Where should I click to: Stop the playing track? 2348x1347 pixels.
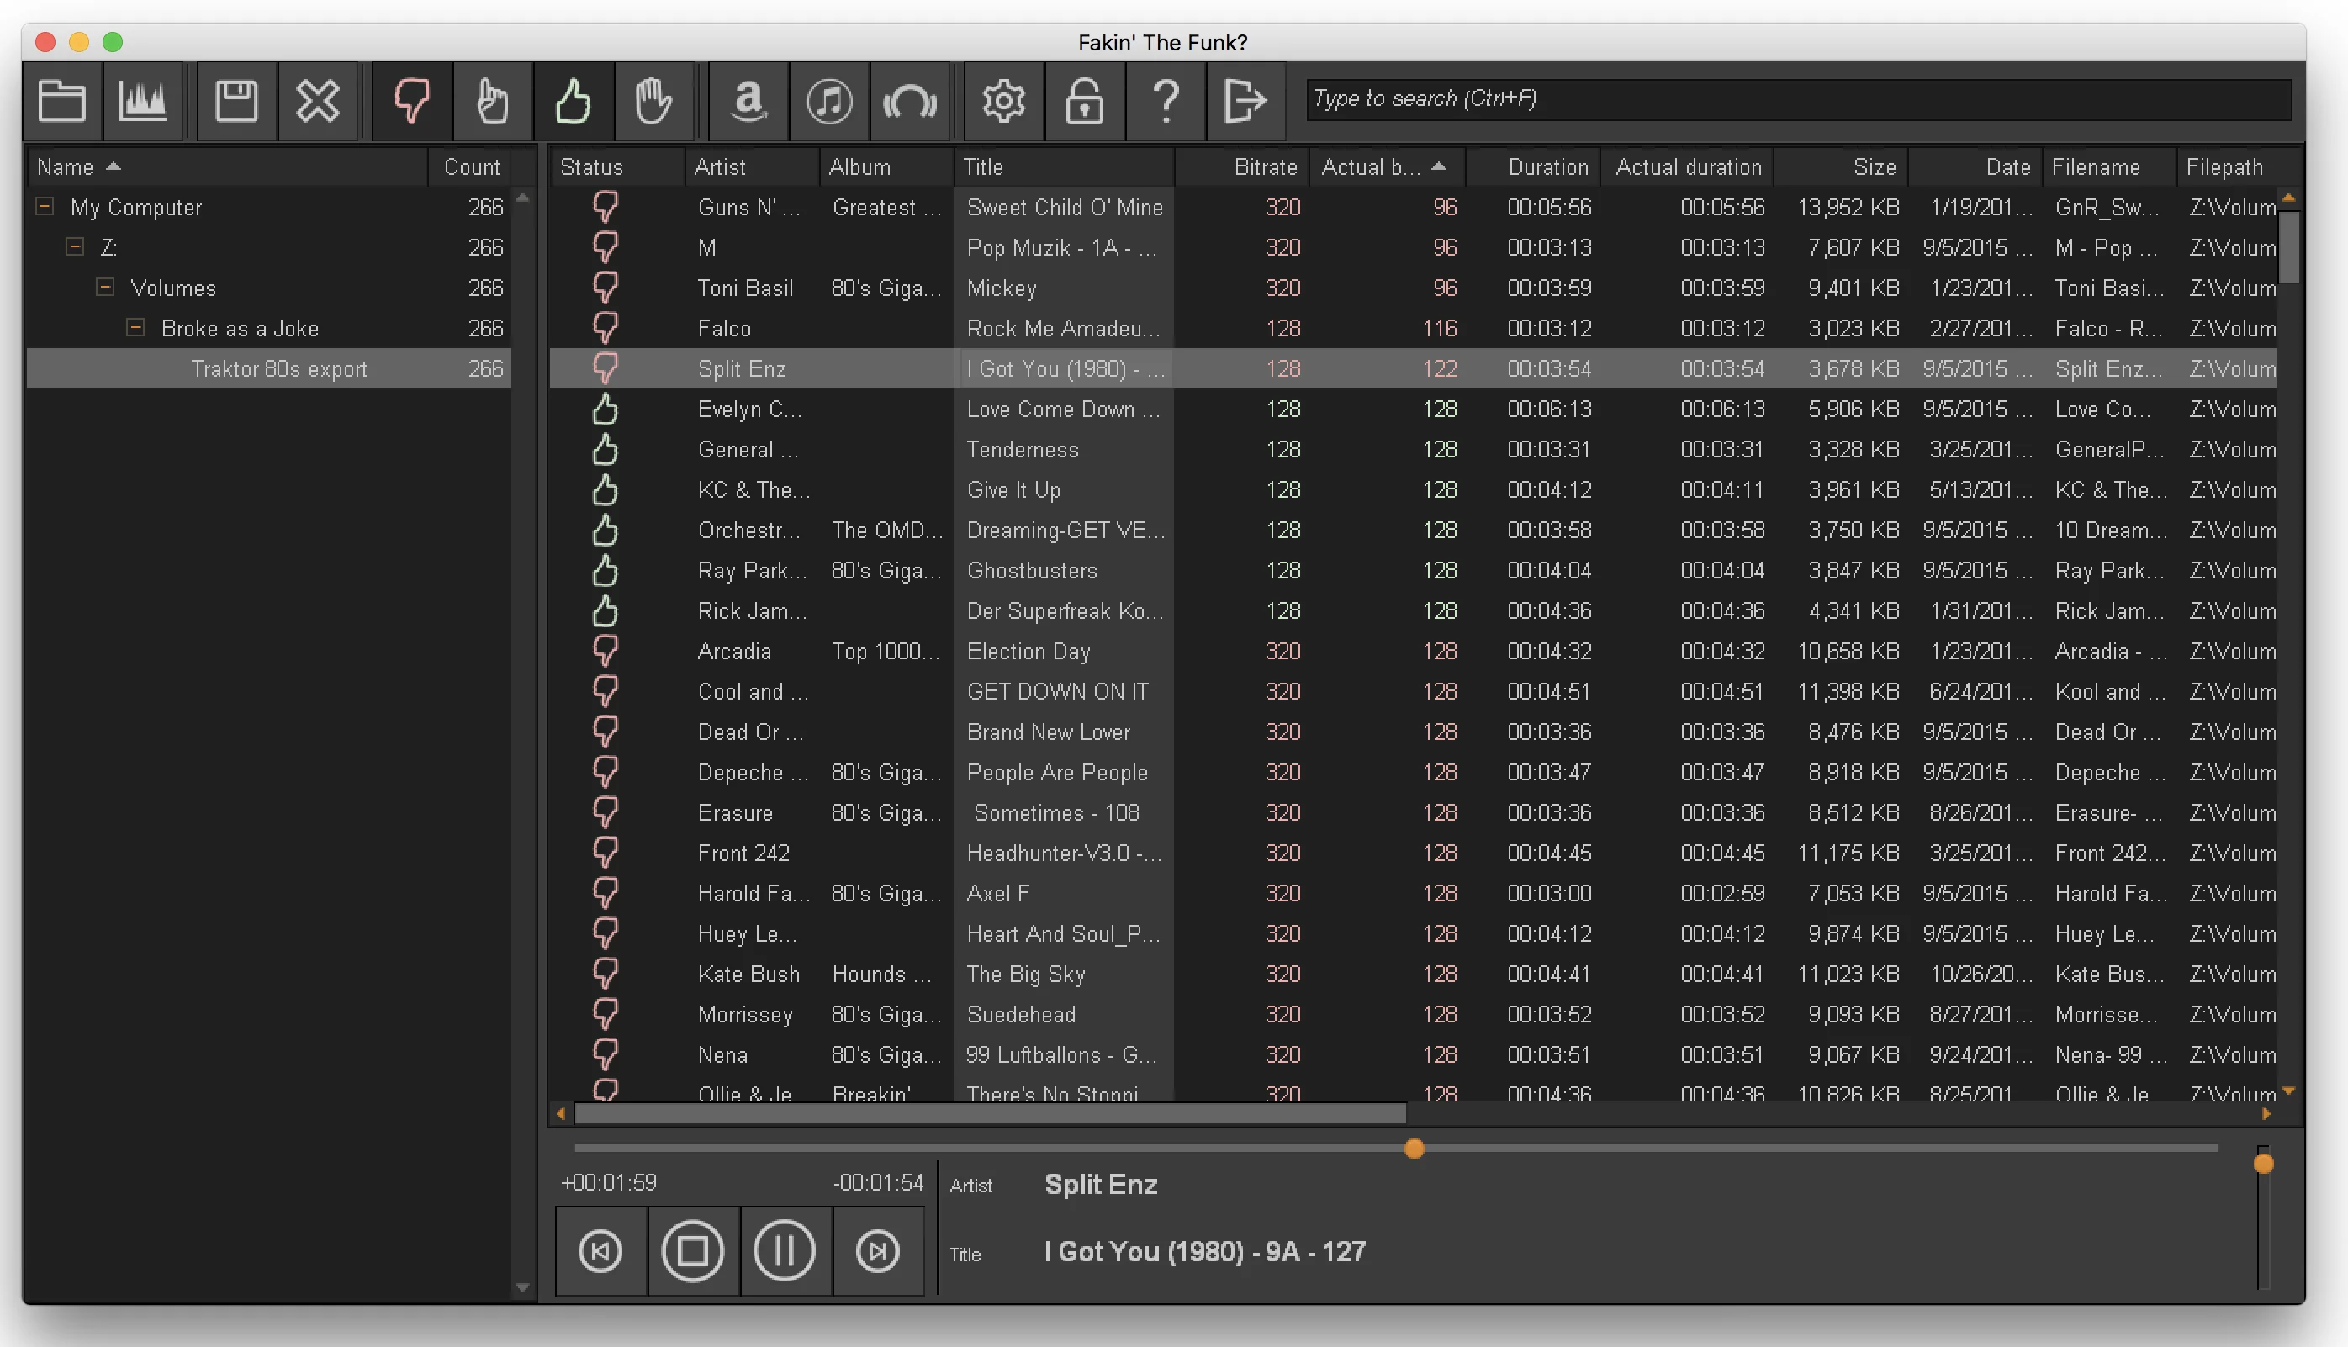pyautogui.click(x=692, y=1251)
